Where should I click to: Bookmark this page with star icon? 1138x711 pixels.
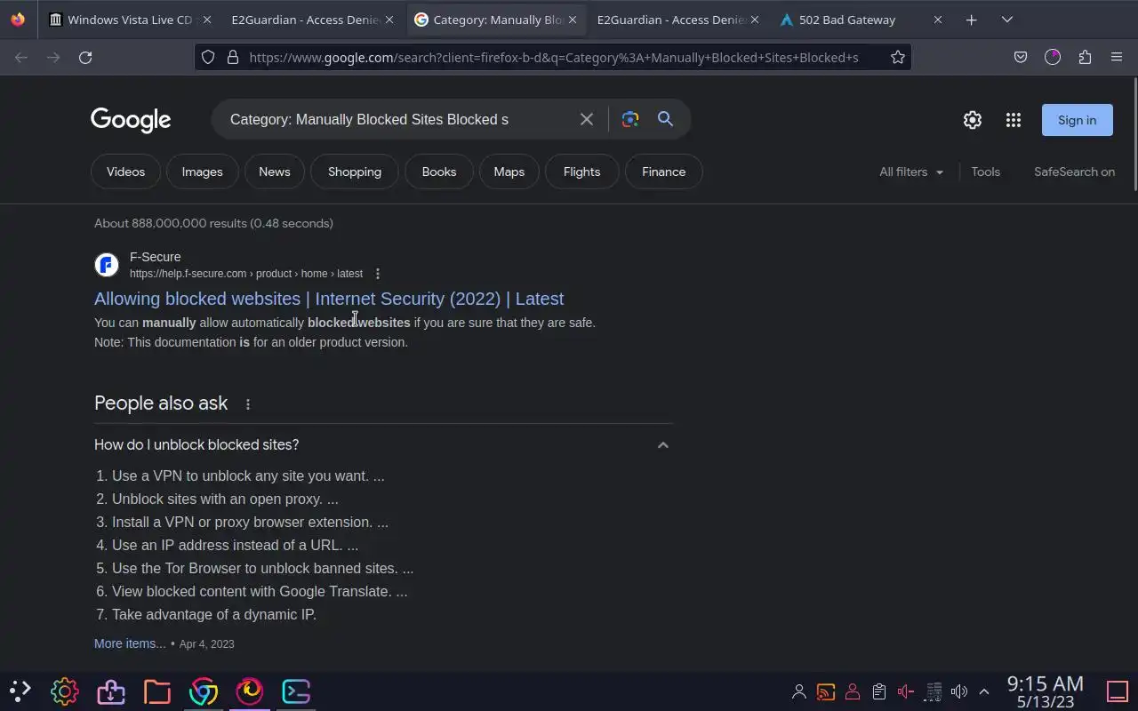[898, 57]
